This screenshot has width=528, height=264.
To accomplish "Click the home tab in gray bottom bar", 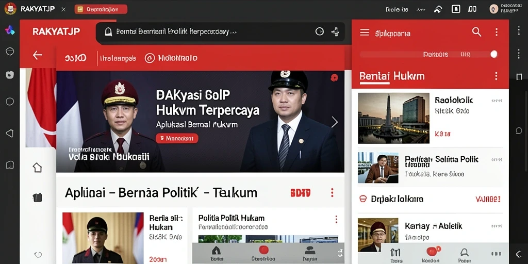I will (216, 253).
